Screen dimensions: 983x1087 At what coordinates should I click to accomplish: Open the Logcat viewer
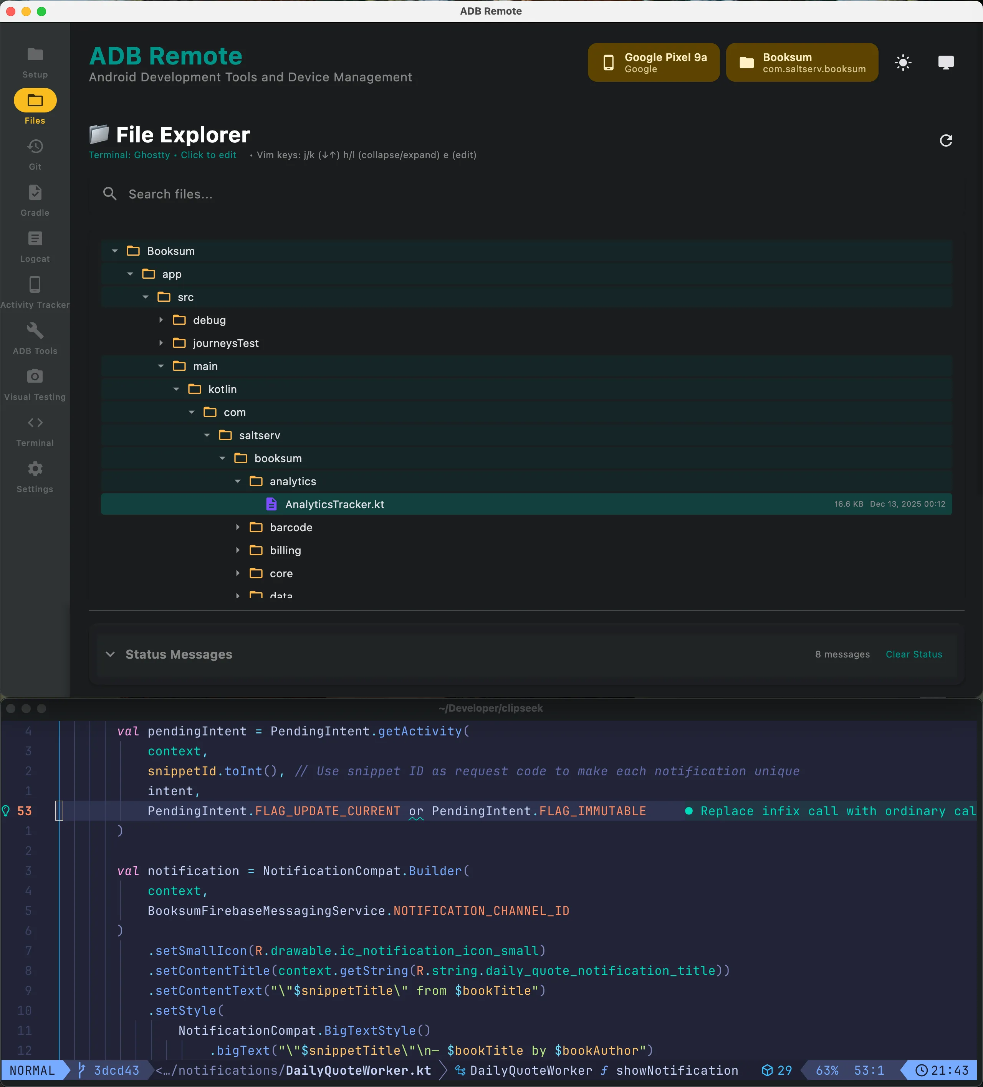pyautogui.click(x=35, y=245)
